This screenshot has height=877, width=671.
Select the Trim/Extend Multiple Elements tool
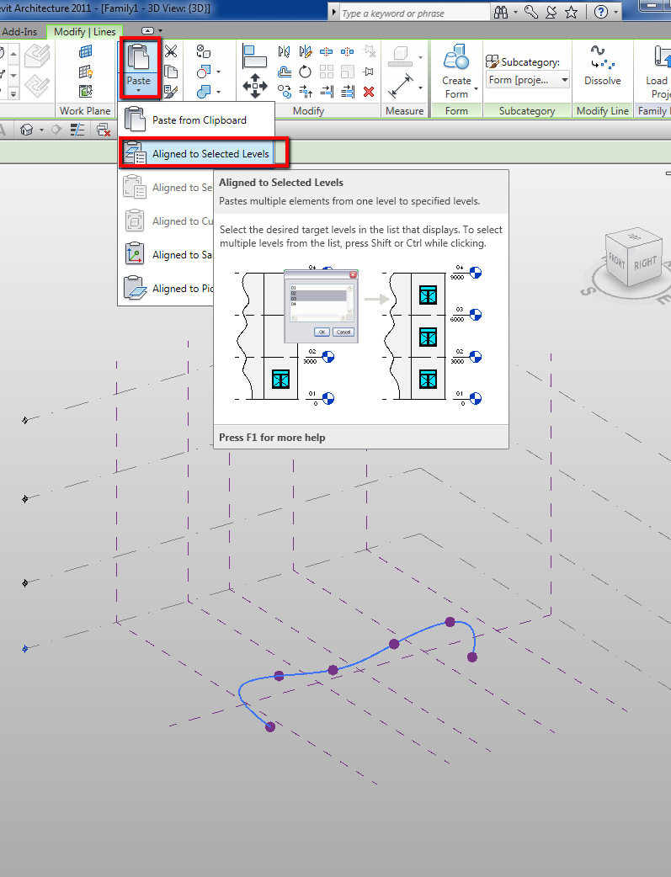[x=348, y=91]
